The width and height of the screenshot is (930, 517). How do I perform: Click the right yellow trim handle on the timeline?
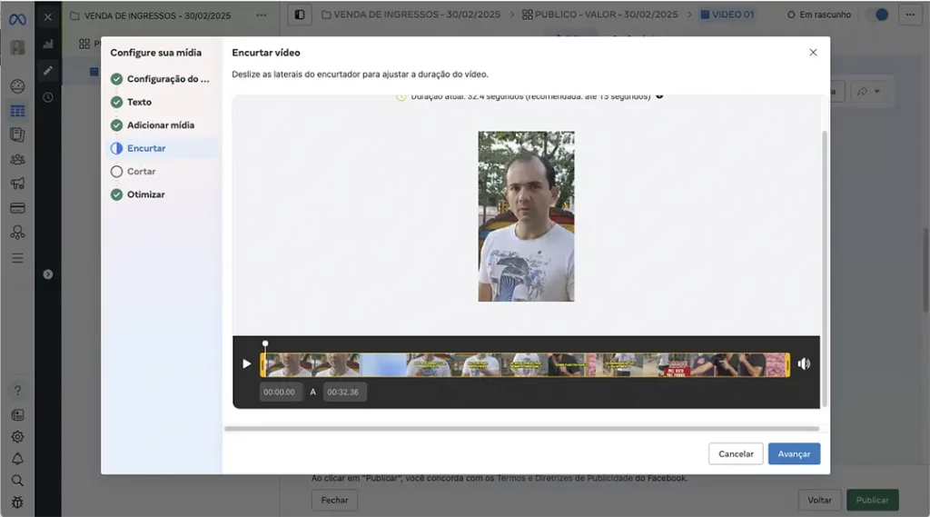pos(787,364)
